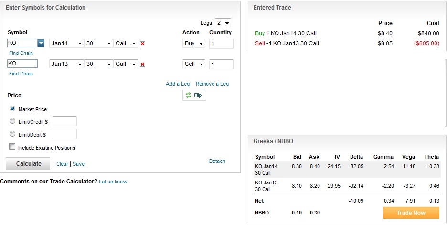Select the Limit/Credit radio option
The height and width of the screenshot is (225, 447).
pos(12,121)
